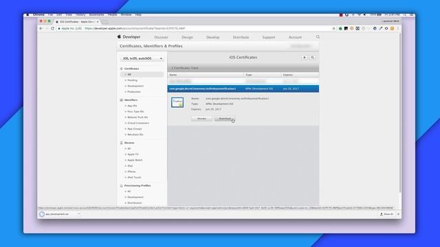Select Apple Watch under Devices
The image size is (440, 247).
tap(135, 160)
